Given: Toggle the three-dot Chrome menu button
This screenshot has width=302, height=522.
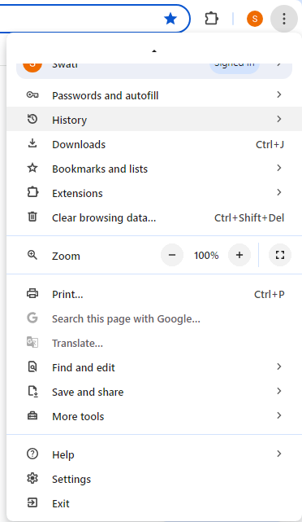Looking at the screenshot, I should coord(284,19).
